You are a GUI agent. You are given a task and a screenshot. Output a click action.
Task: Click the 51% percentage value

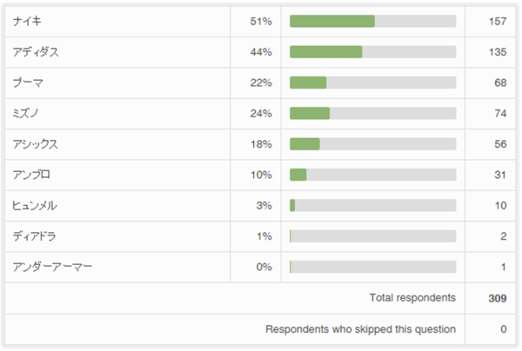coord(261,21)
